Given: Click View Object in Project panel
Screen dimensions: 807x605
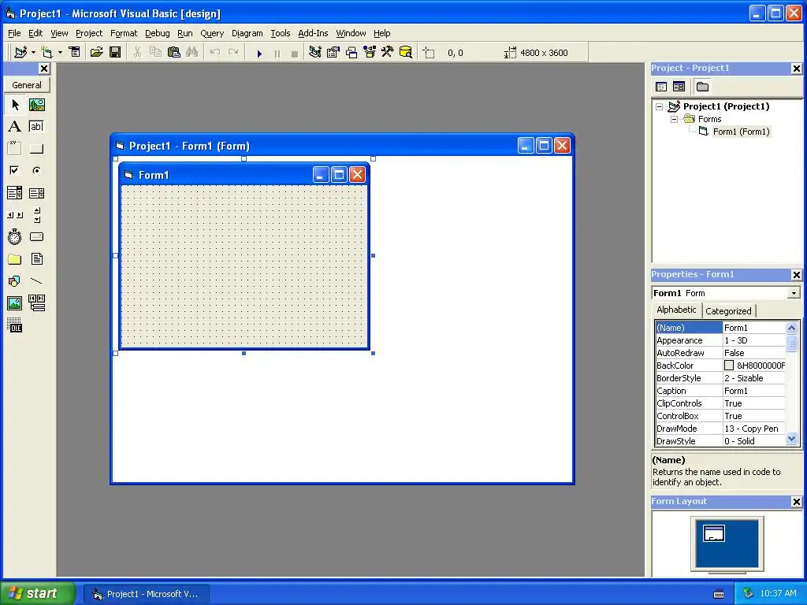Looking at the screenshot, I should pos(679,87).
